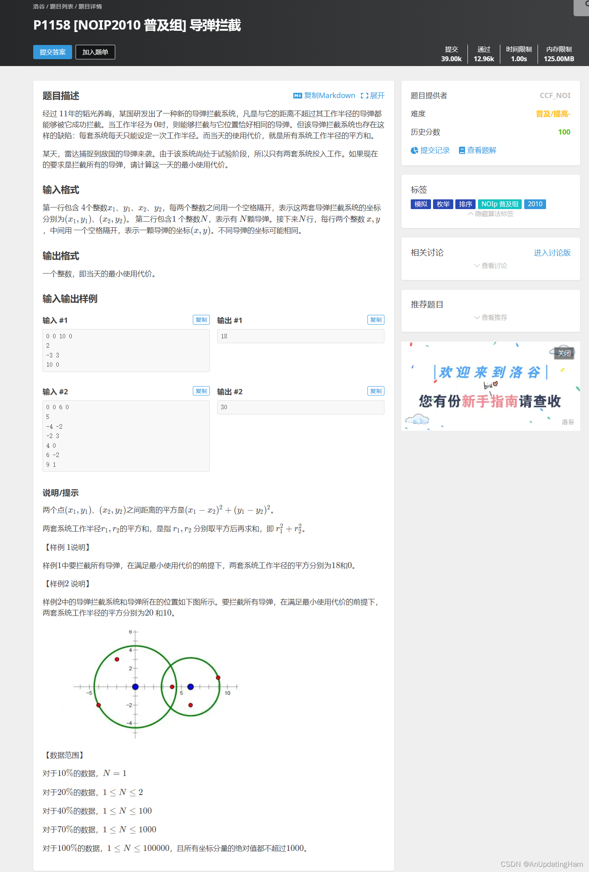This screenshot has height=872, width=589.
Task: Click the 输入格式 section heading
Action: [x=61, y=190]
